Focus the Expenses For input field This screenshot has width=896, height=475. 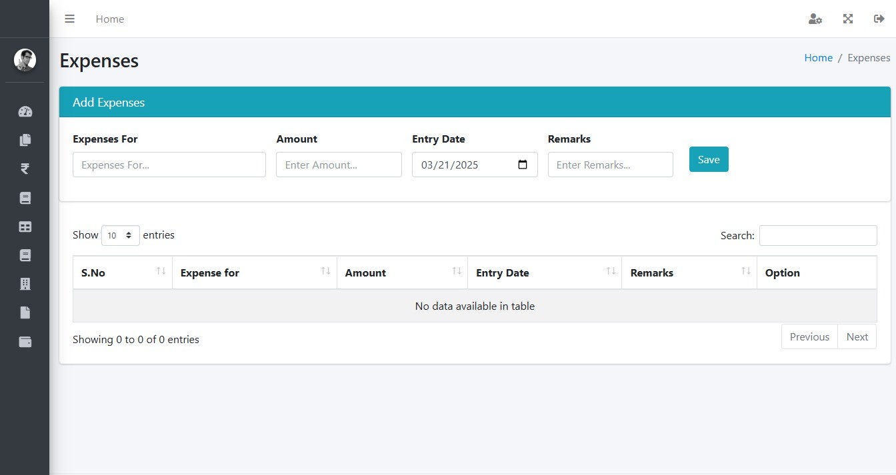(169, 165)
